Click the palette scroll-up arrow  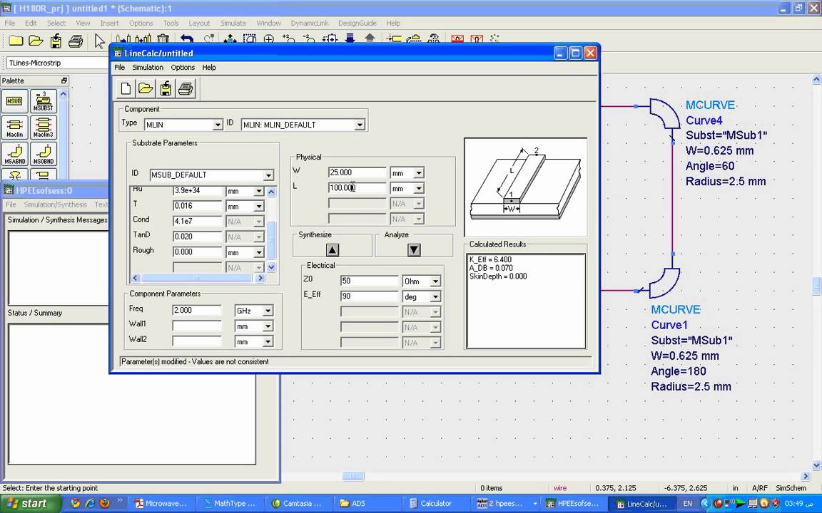point(64,94)
